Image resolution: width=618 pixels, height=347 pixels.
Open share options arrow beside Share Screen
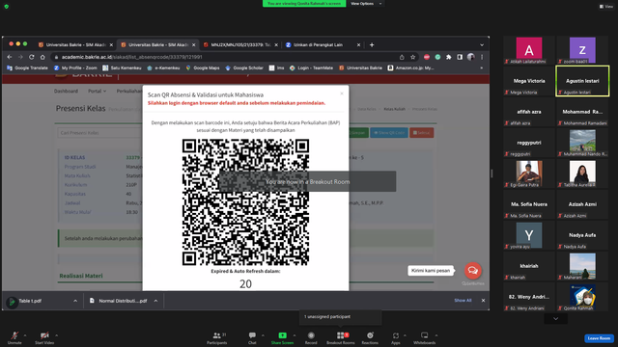click(294, 335)
